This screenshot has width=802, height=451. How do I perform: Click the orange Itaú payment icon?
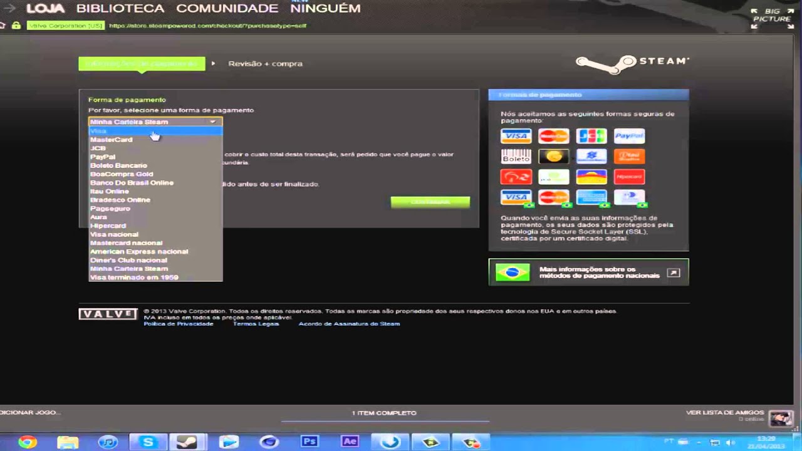click(629, 156)
